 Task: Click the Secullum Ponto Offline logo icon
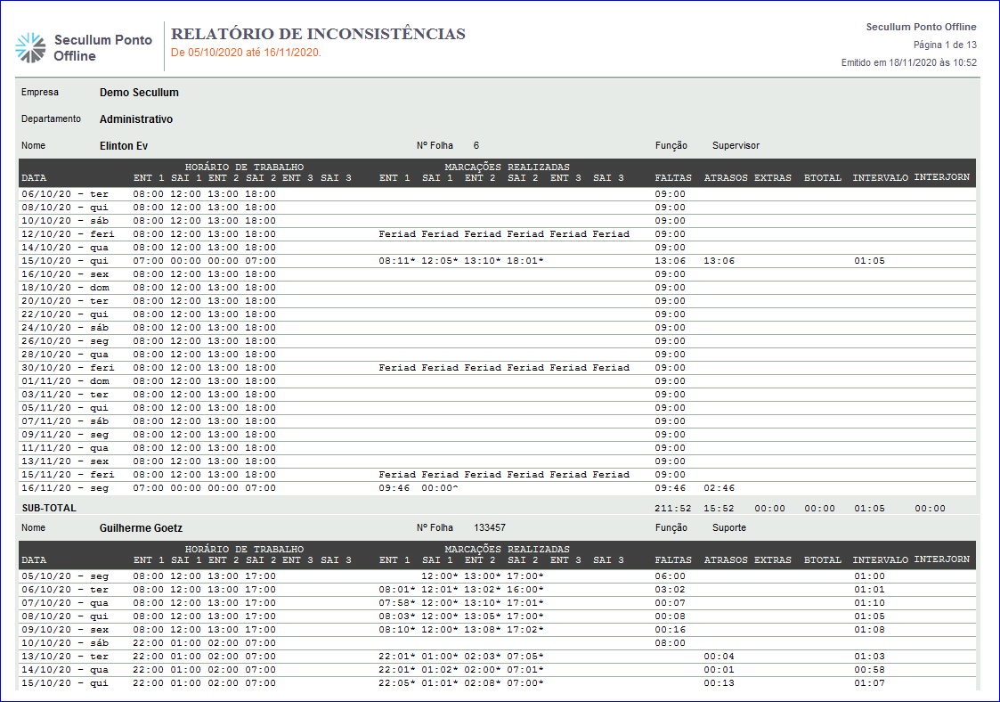tap(30, 48)
